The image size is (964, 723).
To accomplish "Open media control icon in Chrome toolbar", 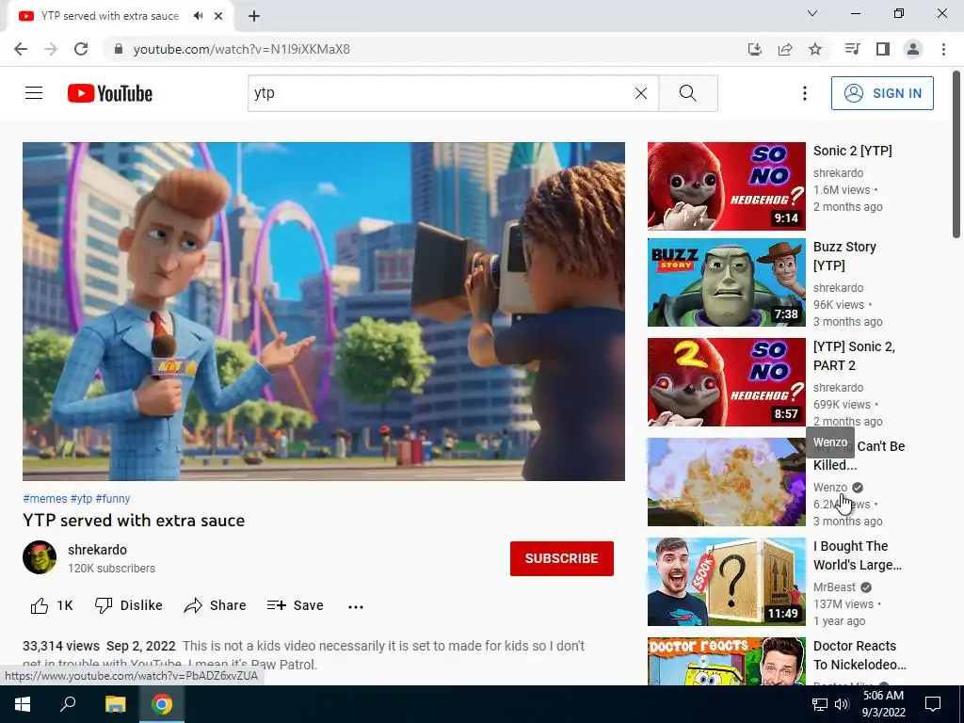I will (x=852, y=49).
